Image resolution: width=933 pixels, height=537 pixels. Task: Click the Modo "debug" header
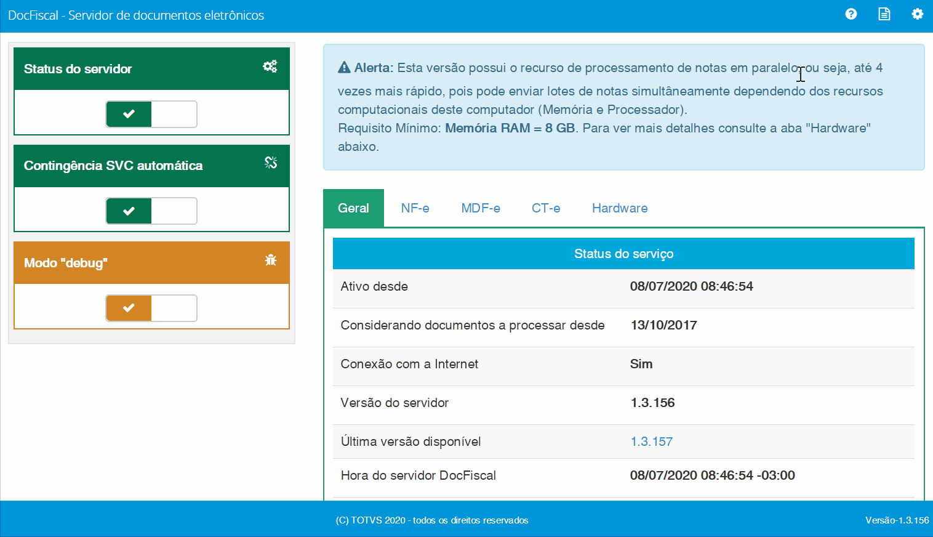coord(151,263)
